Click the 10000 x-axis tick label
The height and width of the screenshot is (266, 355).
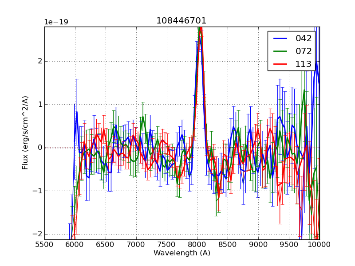point(319,245)
